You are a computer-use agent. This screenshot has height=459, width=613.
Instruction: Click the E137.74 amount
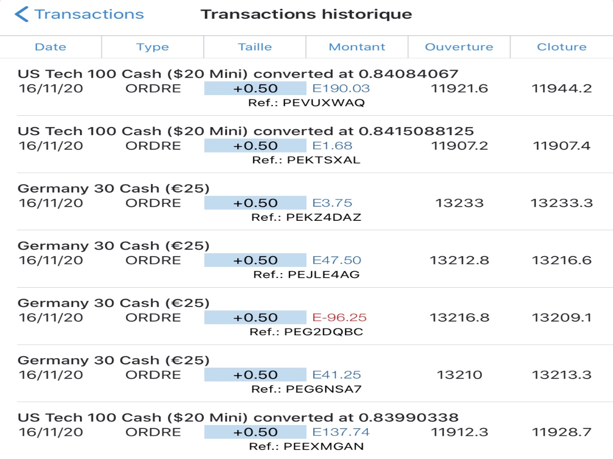tap(341, 432)
